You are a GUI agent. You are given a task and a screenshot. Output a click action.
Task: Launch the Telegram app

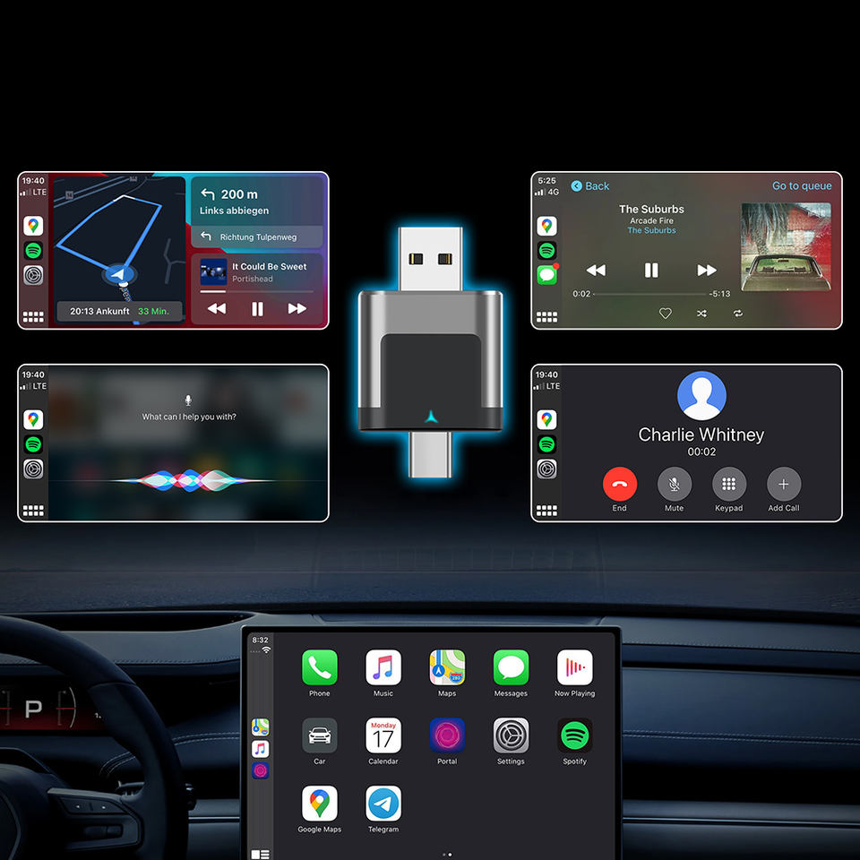click(x=383, y=803)
